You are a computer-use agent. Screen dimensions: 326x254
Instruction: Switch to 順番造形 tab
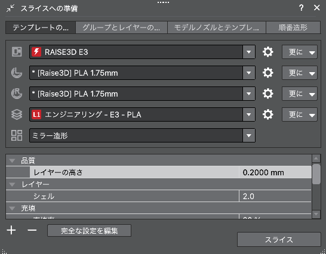pos(293,27)
